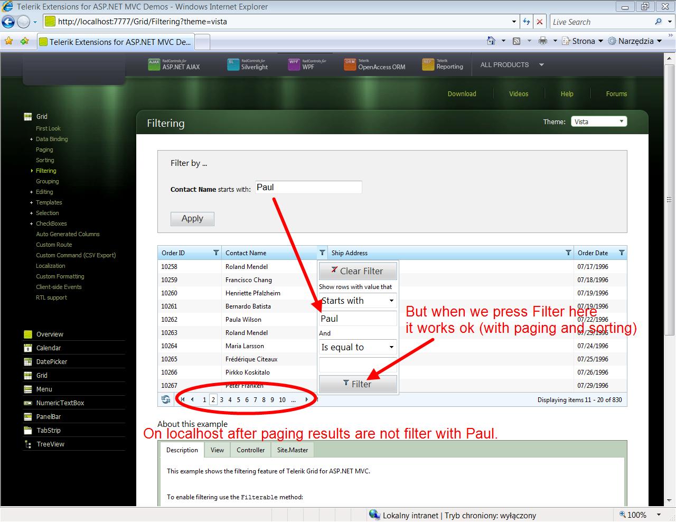676x522 pixels.
Task: Click the grid refresh icon
Action: pyautogui.click(x=166, y=399)
